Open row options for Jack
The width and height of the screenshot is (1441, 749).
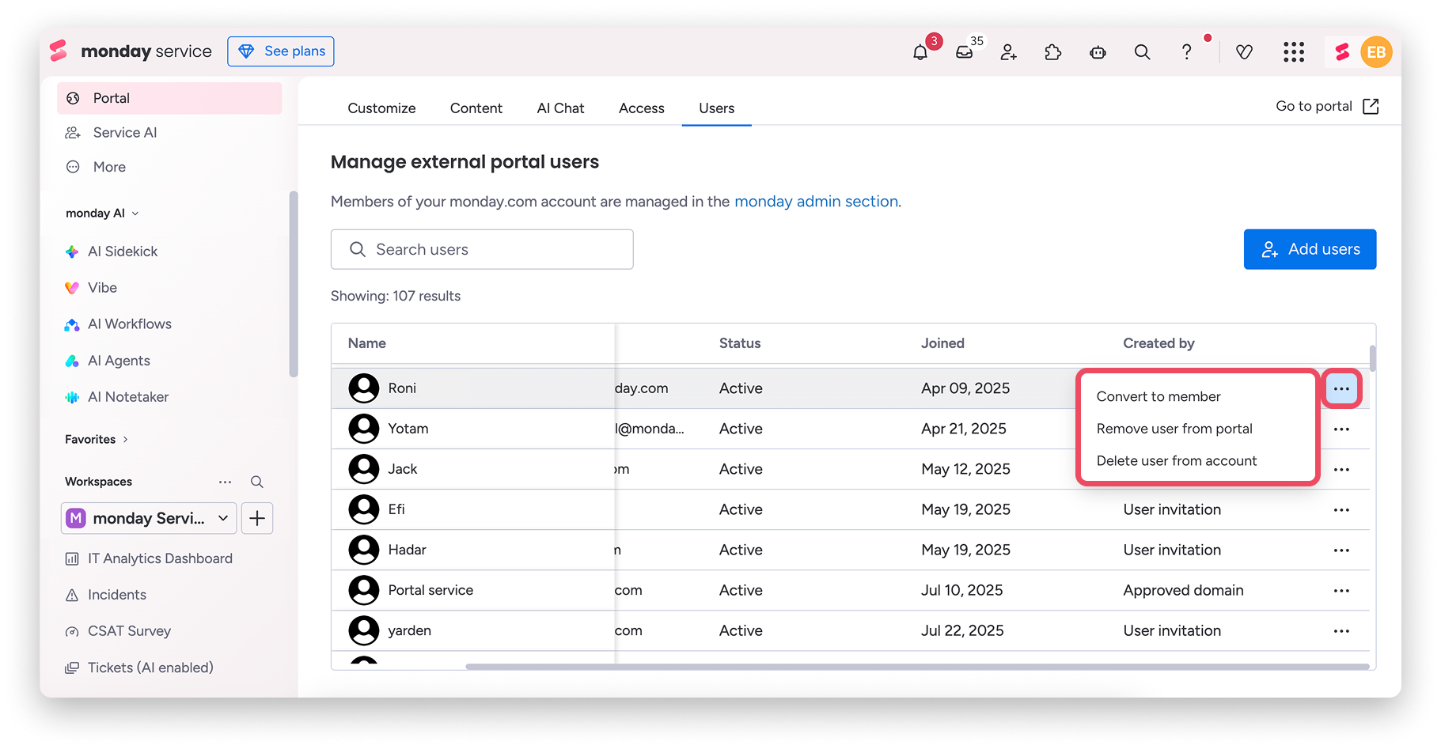(x=1341, y=469)
